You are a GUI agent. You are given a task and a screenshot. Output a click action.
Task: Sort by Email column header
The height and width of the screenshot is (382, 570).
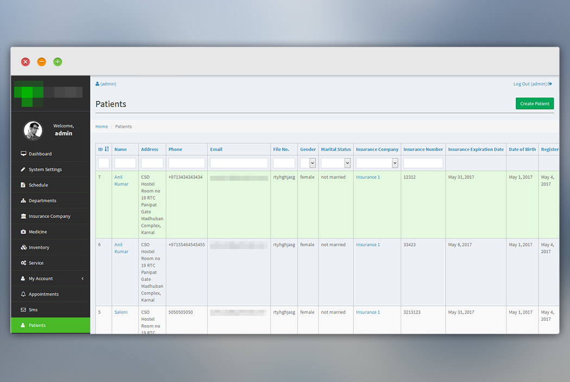pyautogui.click(x=216, y=149)
